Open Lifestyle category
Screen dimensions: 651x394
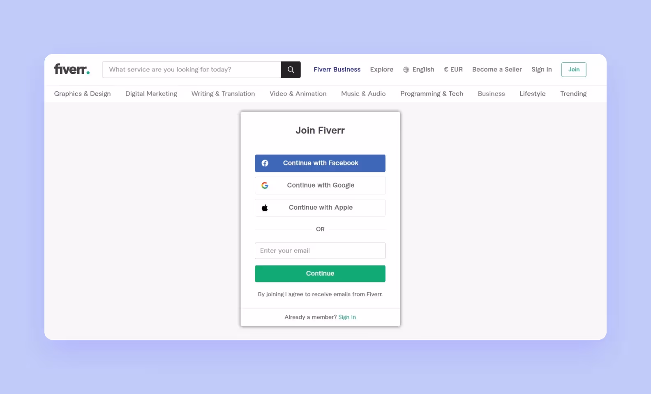(533, 94)
